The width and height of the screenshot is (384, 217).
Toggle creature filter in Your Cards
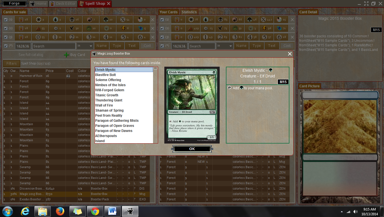click(x=223, y=28)
